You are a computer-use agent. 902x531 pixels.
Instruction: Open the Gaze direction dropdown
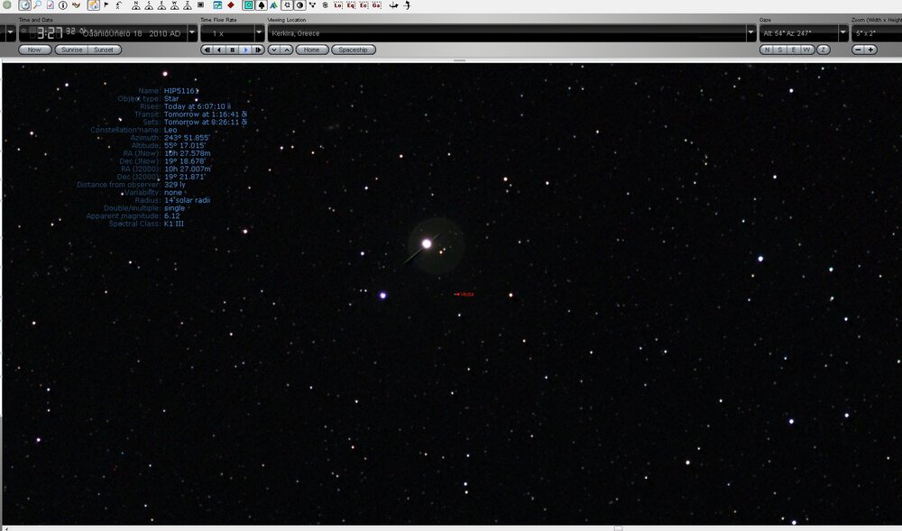click(842, 32)
